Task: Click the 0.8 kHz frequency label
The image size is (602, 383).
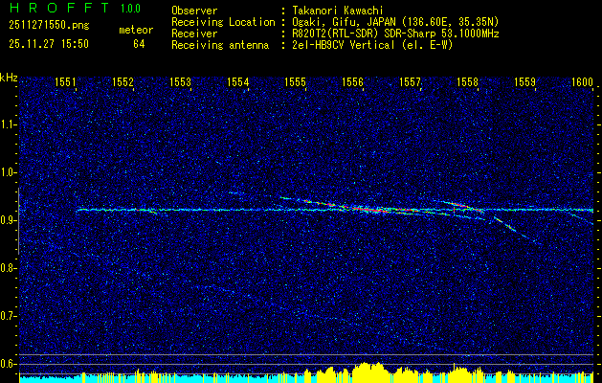Action: coord(9,268)
